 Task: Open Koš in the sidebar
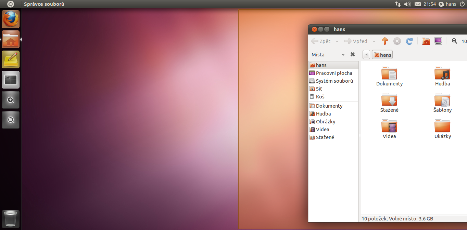[x=333, y=96]
